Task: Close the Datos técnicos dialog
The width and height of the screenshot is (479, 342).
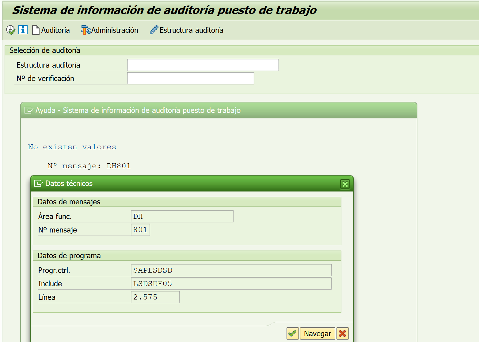Action: point(345,184)
